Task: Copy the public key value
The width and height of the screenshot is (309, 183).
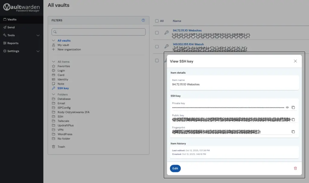Action: 293,120
